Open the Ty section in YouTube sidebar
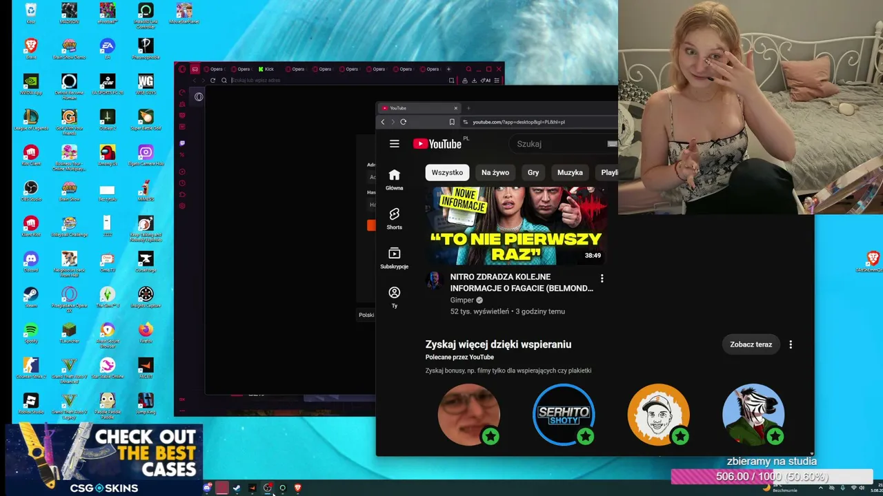 click(x=395, y=297)
